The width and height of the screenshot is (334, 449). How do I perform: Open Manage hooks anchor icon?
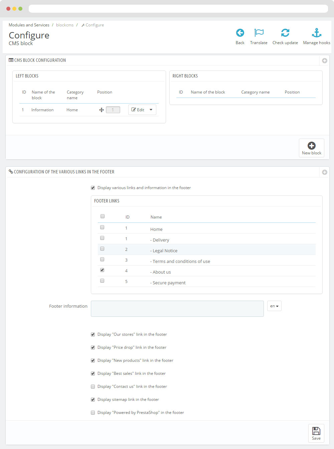[316, 33]
